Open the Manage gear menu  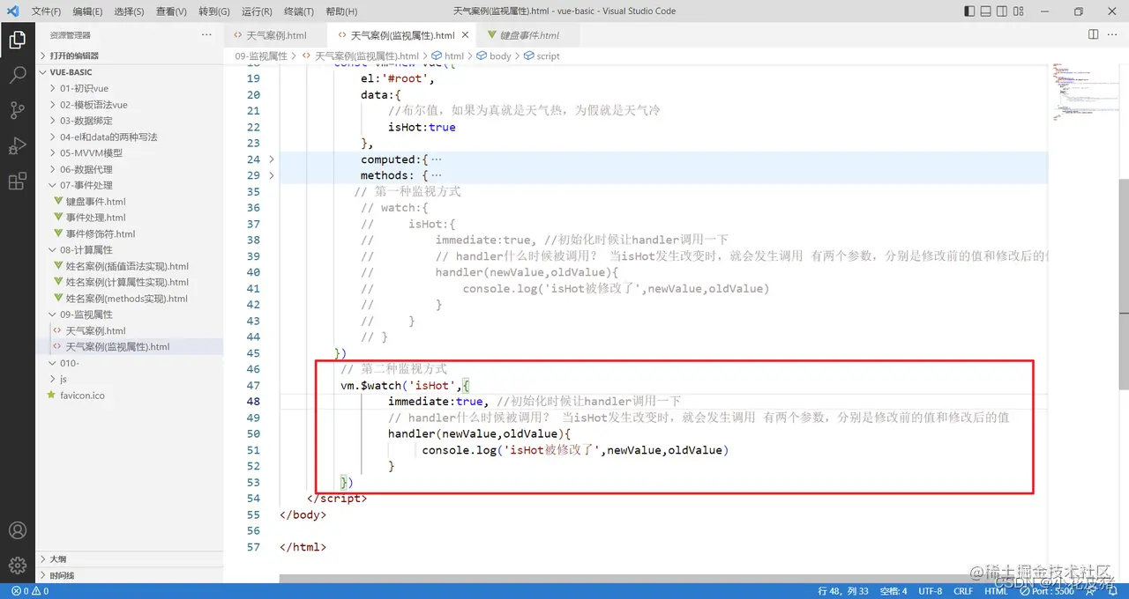[17, 566]
